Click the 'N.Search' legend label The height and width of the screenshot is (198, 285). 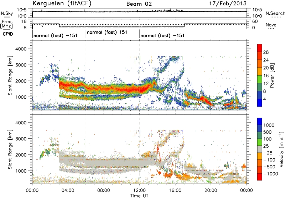pyautogui.click(x=275, y=13)
